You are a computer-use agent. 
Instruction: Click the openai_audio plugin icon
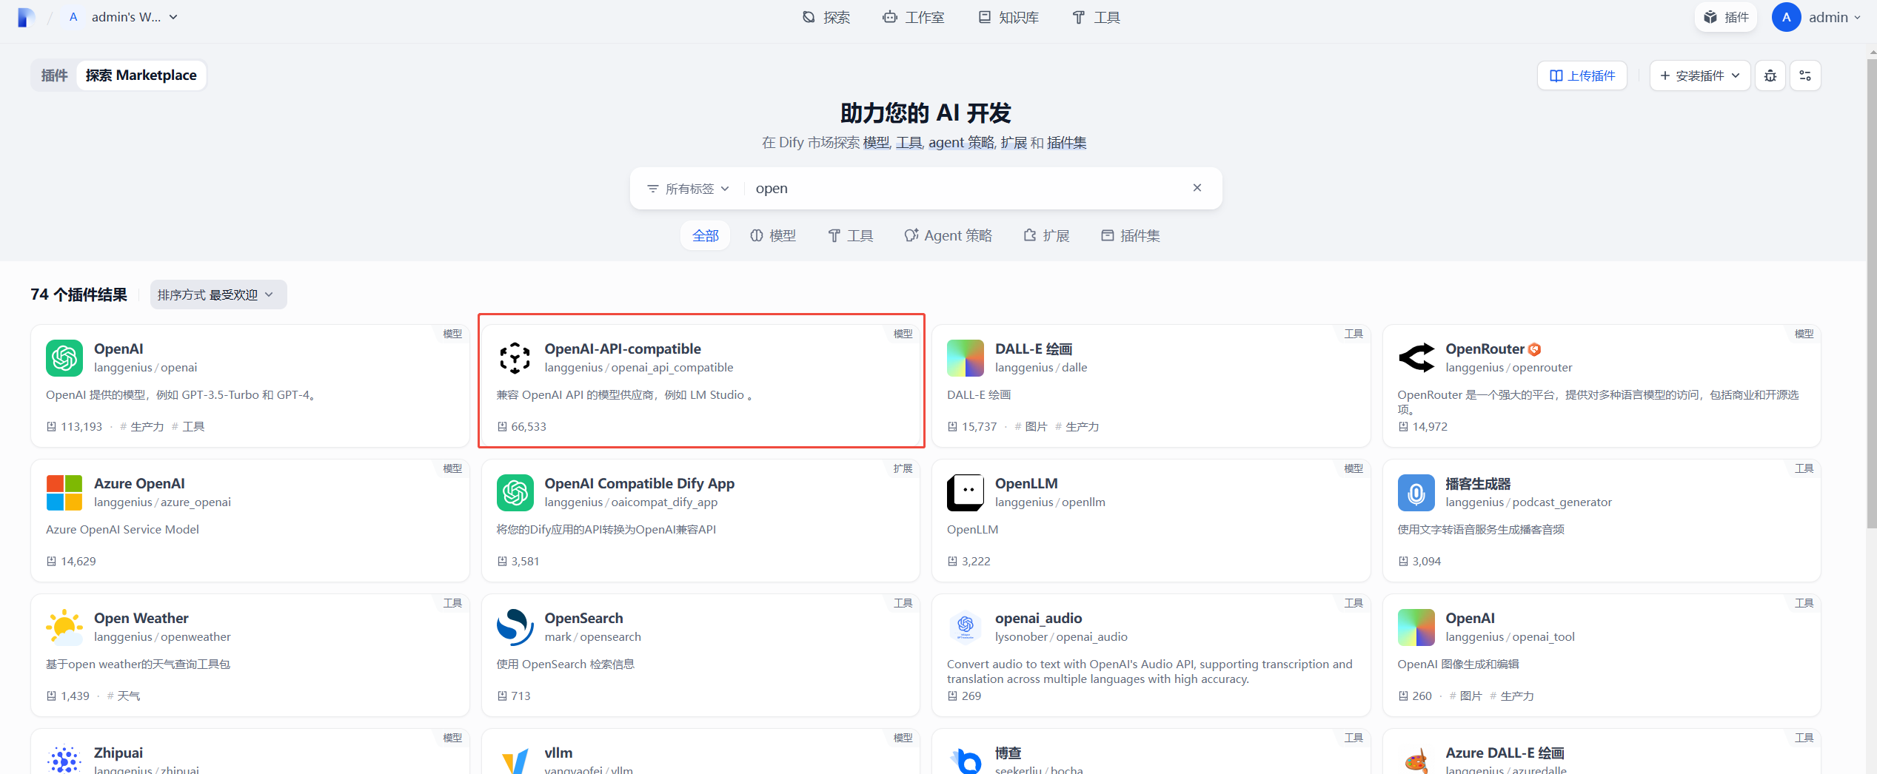966,627
